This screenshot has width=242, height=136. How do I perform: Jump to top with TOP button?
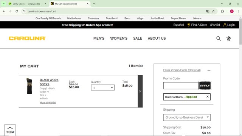(10, 130)
